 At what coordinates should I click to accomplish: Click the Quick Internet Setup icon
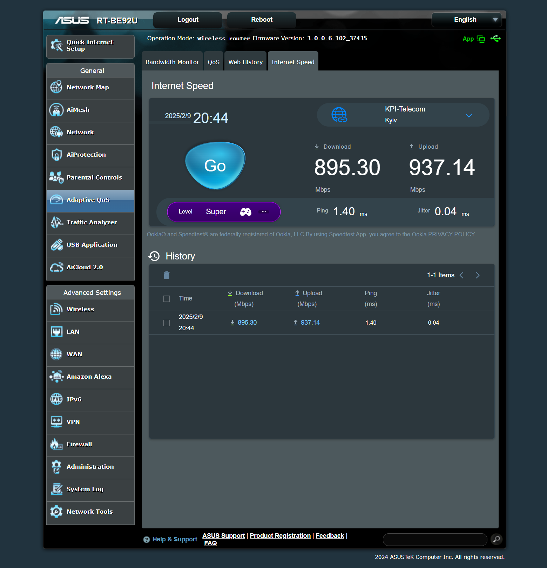(56, 45)
